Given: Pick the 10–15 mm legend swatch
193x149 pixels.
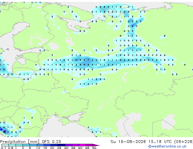Looking at the screenshot, I should pyautogui.click(x=40, y=145).
